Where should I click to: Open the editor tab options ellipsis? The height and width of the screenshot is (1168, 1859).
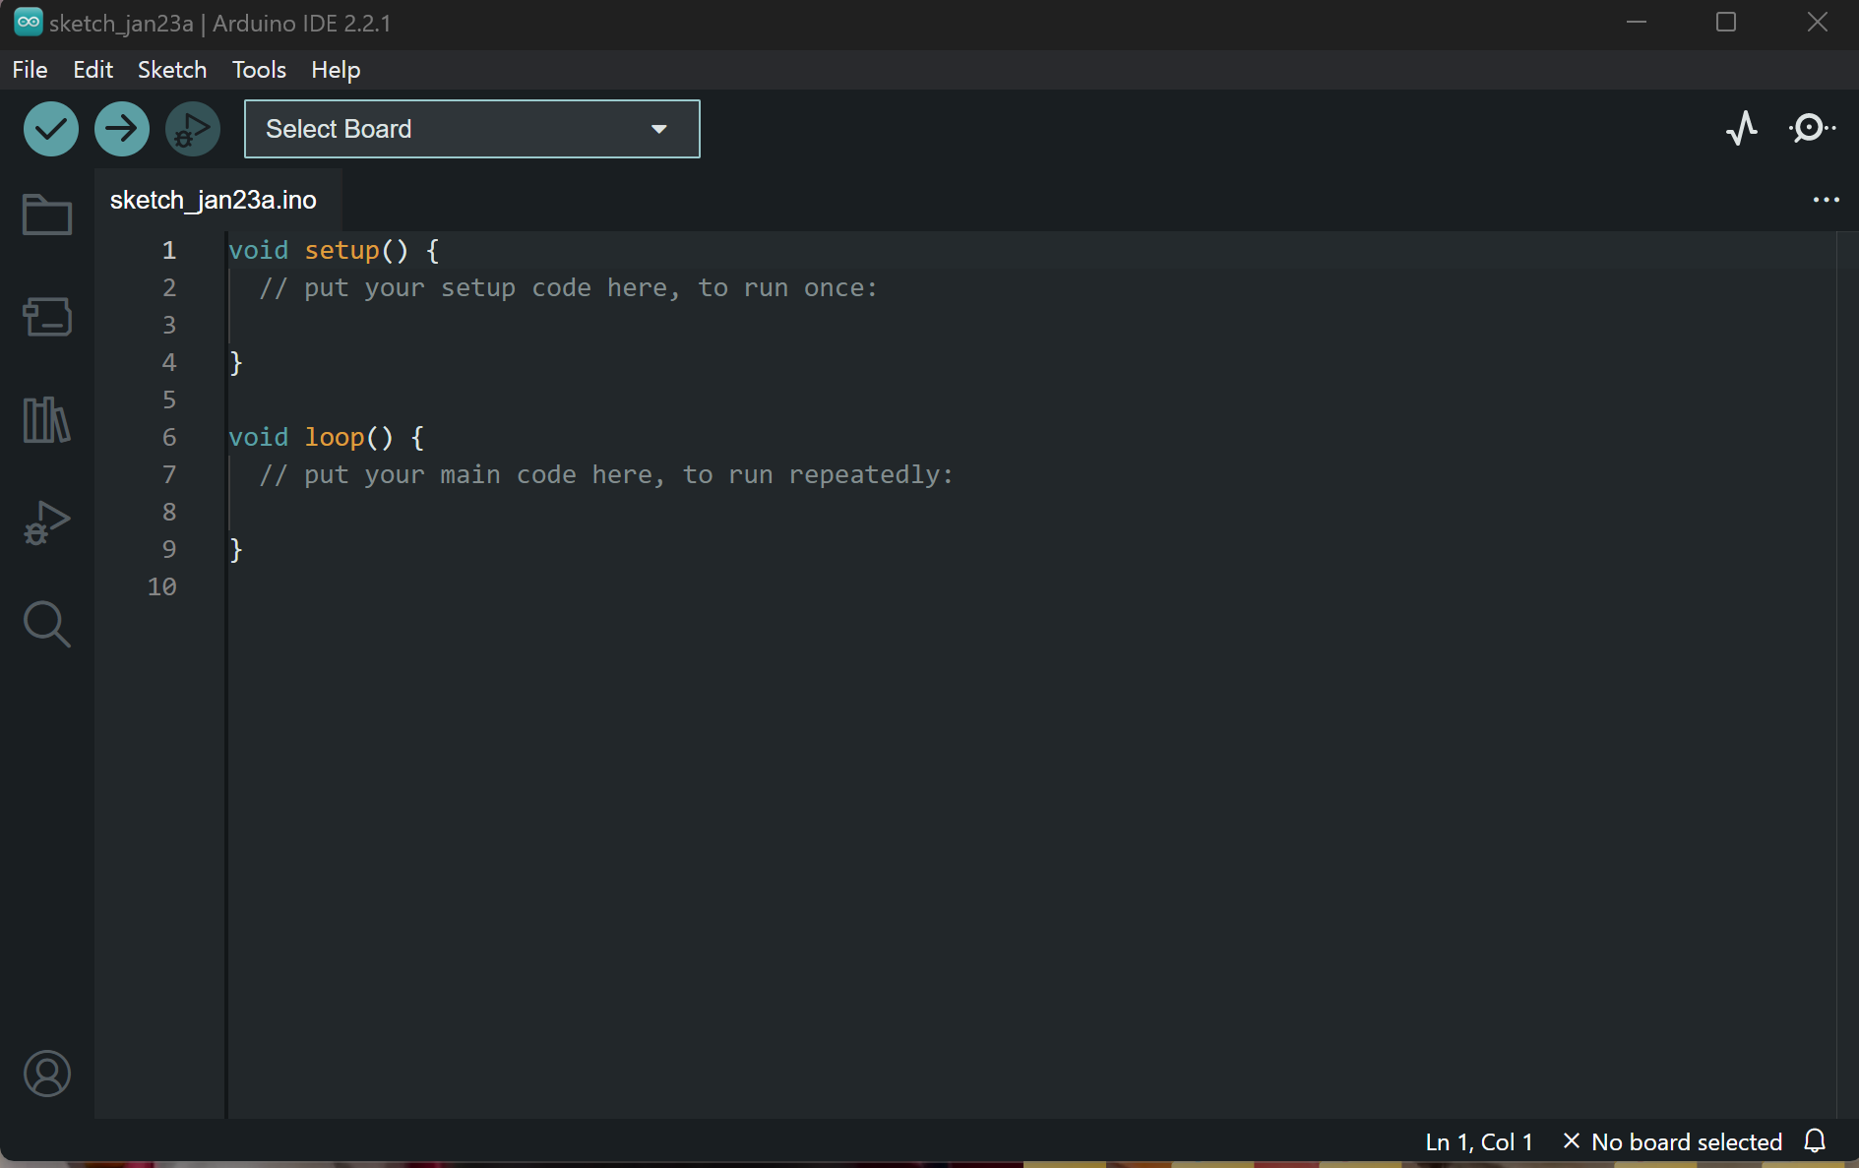pyautogui.click(x=1827, y=200)
